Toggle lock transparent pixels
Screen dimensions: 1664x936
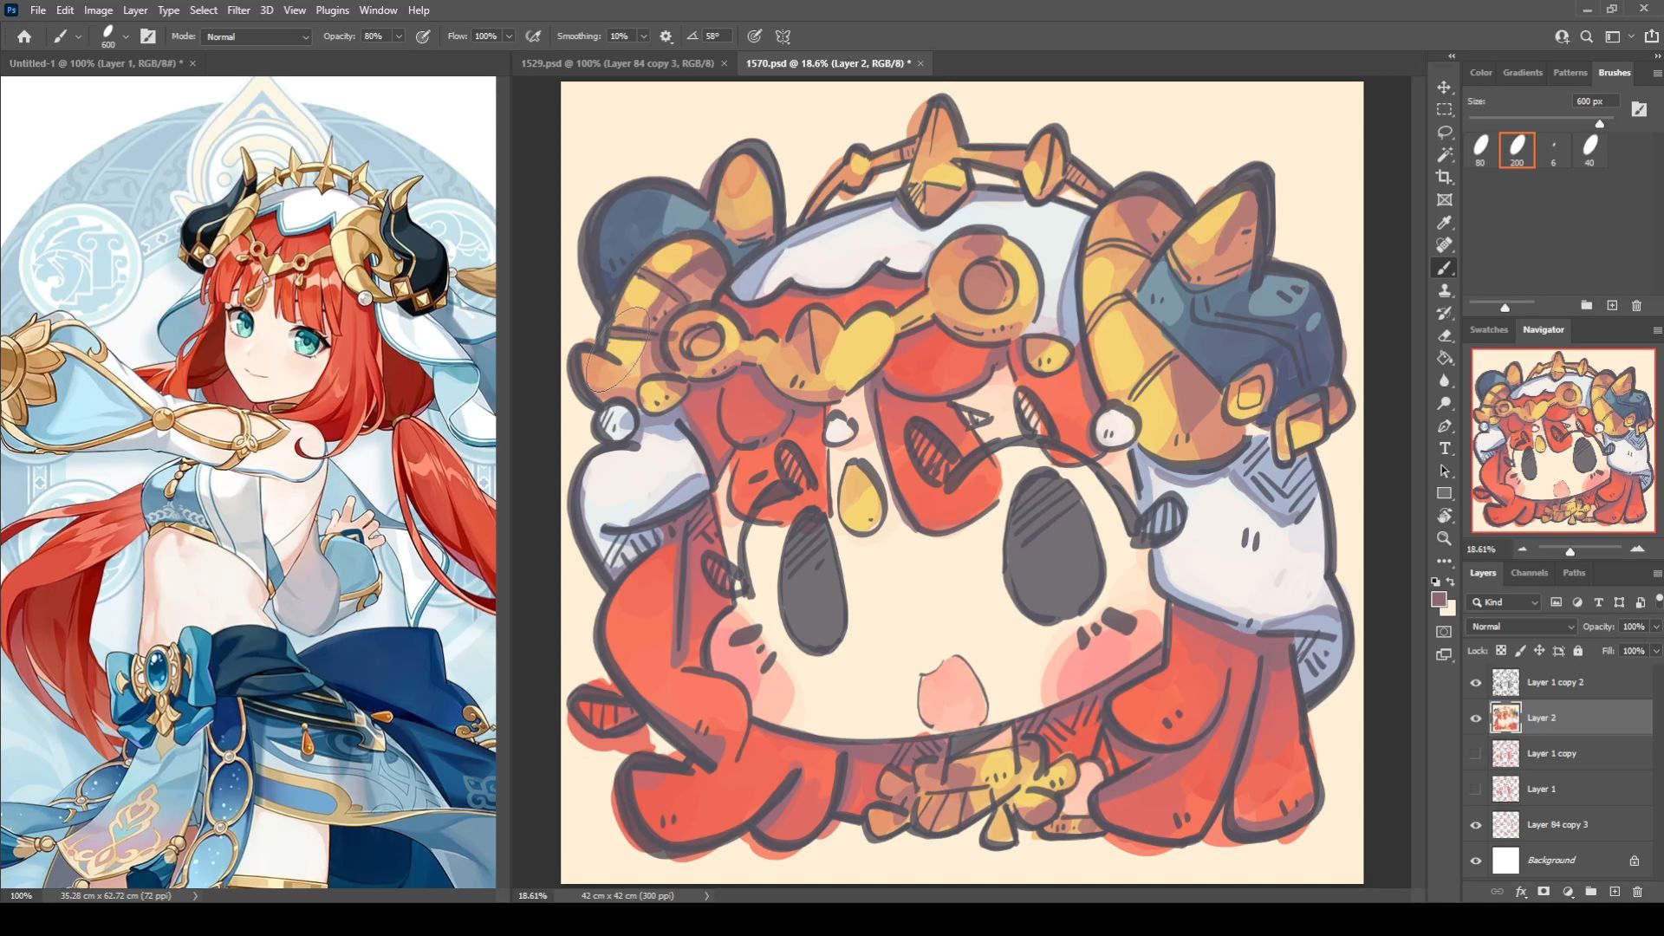coord(1501,651)
